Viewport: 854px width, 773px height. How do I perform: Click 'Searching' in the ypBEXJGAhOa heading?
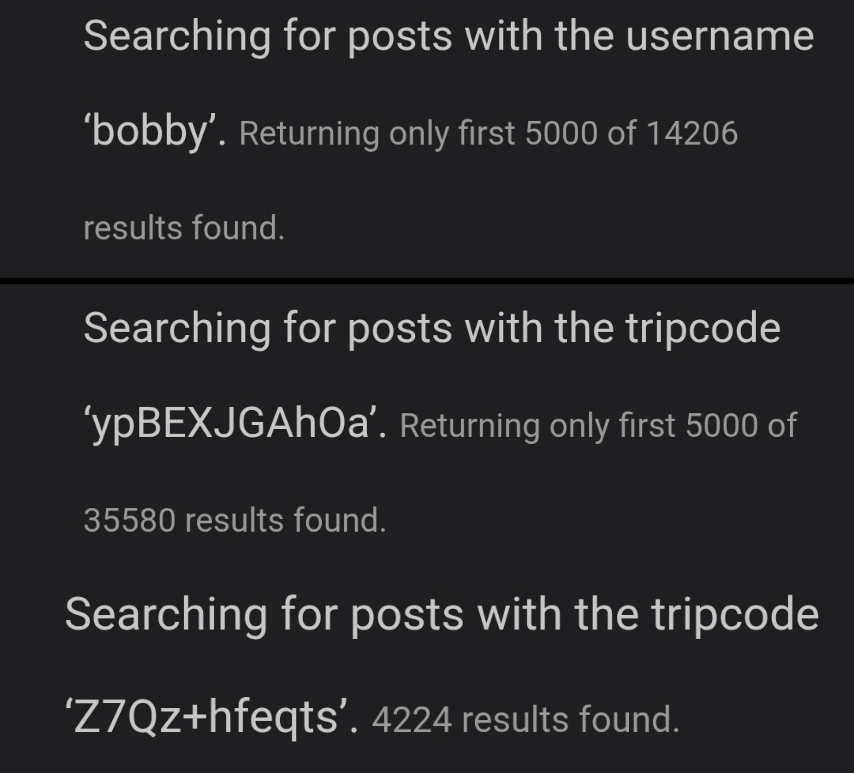coord(177,330)
